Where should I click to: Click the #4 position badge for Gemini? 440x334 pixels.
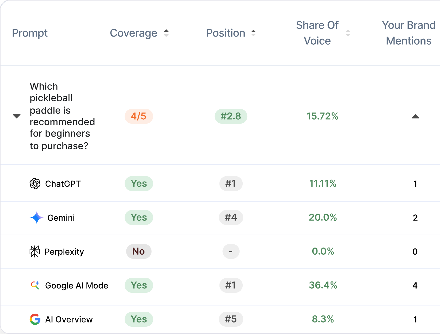point(231,218)
